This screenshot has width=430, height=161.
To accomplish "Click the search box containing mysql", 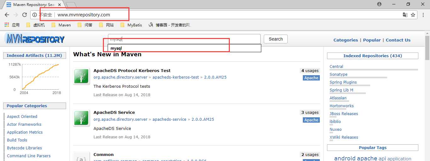I will [x=184, y=39].
